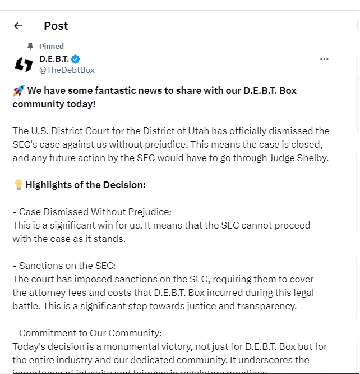Click the Commitment to Our Community line
This screenshot has height=374, width=360.
point(87,333)
